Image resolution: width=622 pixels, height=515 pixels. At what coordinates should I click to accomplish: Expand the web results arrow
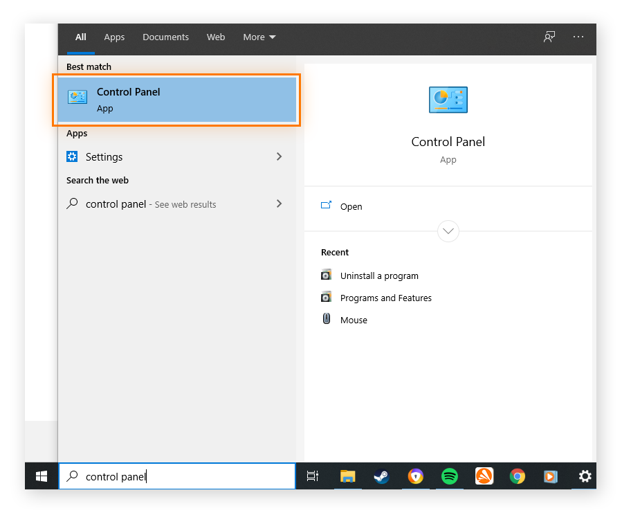pos(279,204)
